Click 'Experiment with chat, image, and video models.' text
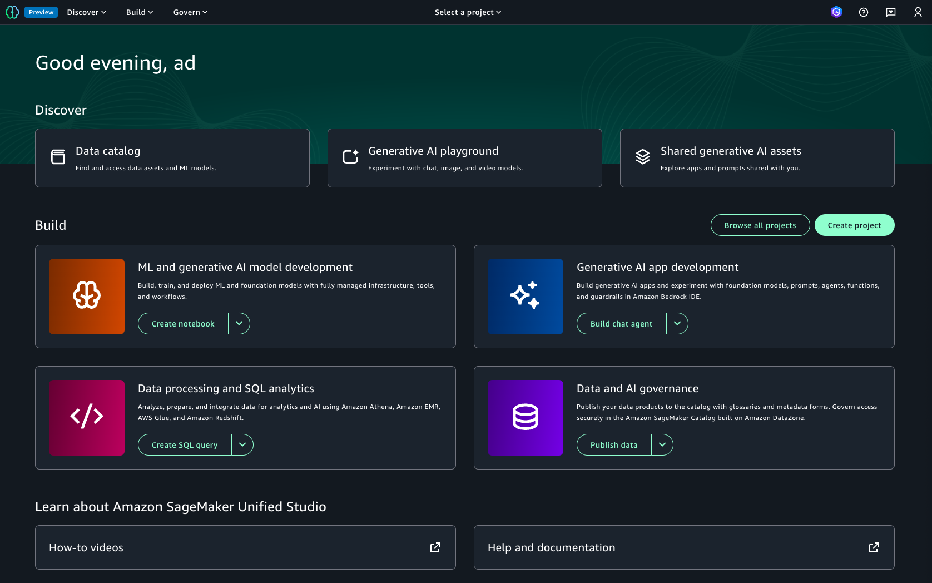The width and height of the screenshot is (932, 583). [x=445, y=168]
